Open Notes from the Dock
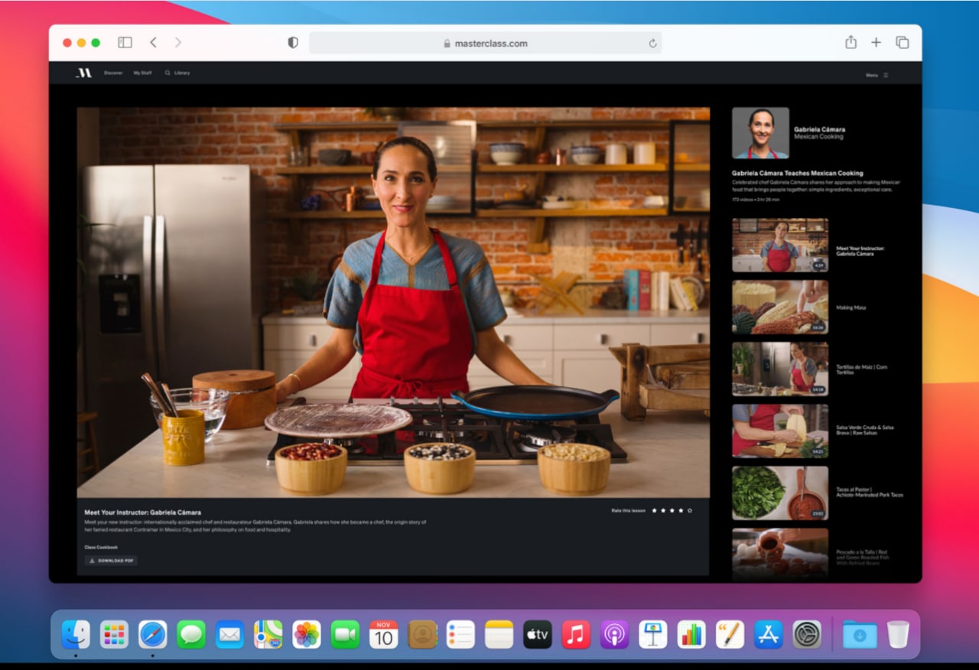 click(x=499, y=634)
